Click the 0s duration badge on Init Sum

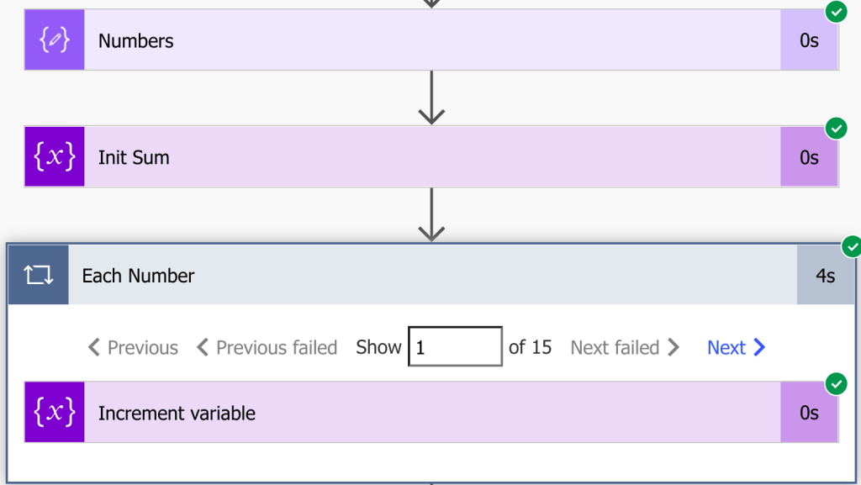pos(809,157)
